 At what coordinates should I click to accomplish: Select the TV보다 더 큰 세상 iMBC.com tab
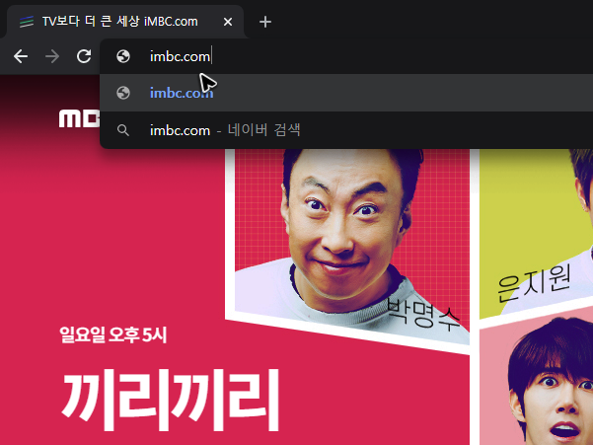[125, 22]
